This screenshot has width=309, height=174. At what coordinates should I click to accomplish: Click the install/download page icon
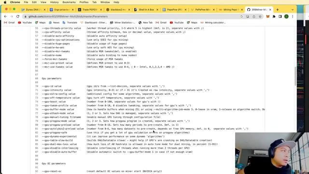click(x=248, y=16)
